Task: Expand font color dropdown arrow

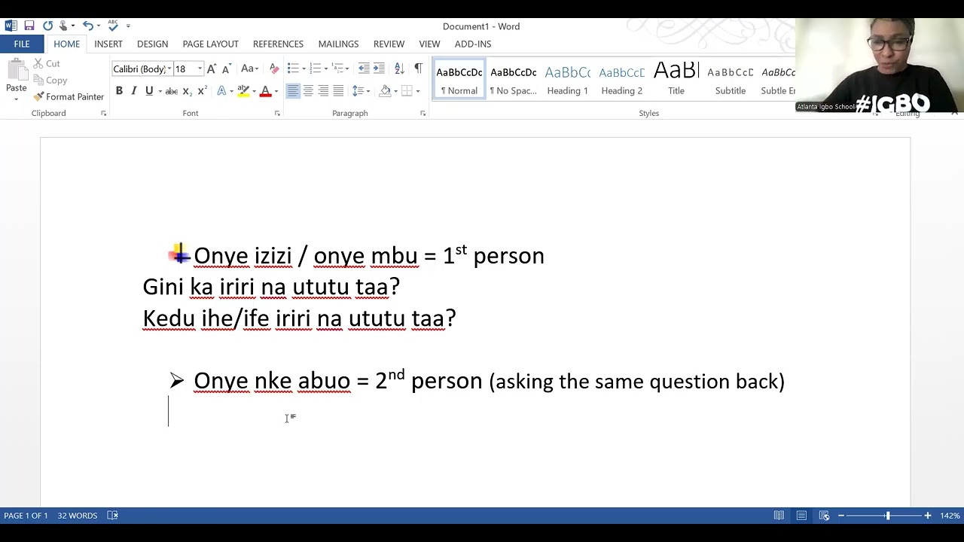Action: click(x=276, y=91)
